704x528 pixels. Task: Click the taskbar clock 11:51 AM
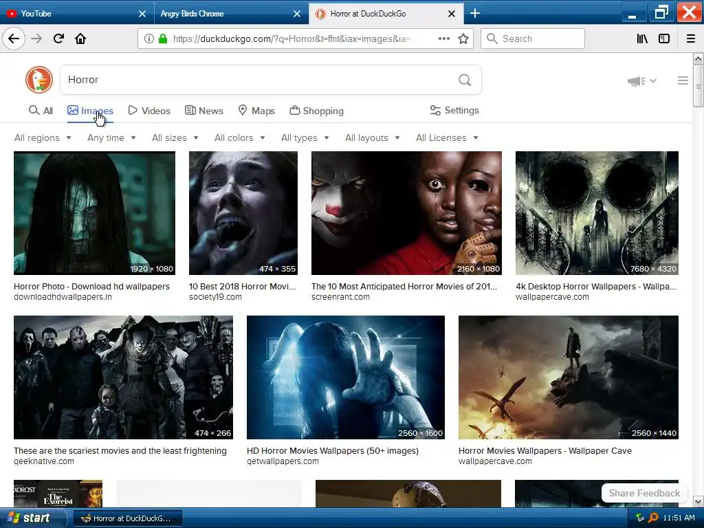pyautogui.click(x=679, y=518)
